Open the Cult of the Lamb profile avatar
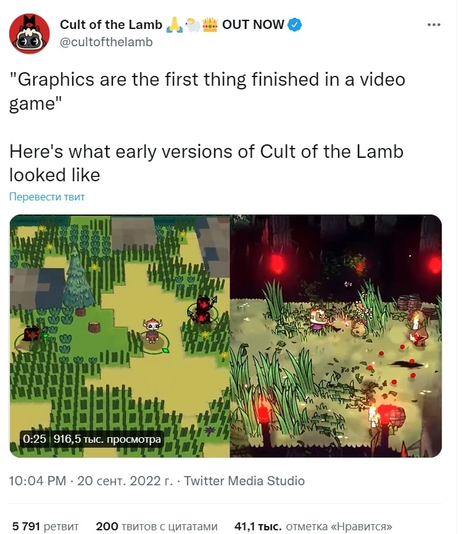The height and width of the screenshot is (534, 472). pyautogui.click(x=30, y=33)
